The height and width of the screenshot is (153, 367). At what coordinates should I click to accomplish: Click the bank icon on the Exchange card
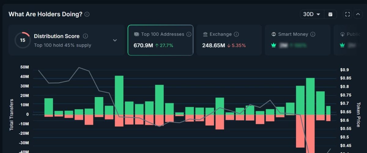205,34
